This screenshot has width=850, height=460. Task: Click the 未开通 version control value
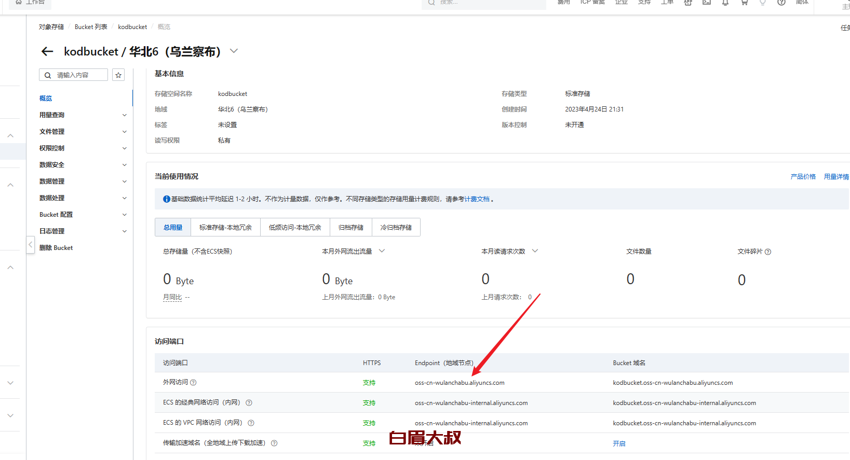[x=574, y=125]
